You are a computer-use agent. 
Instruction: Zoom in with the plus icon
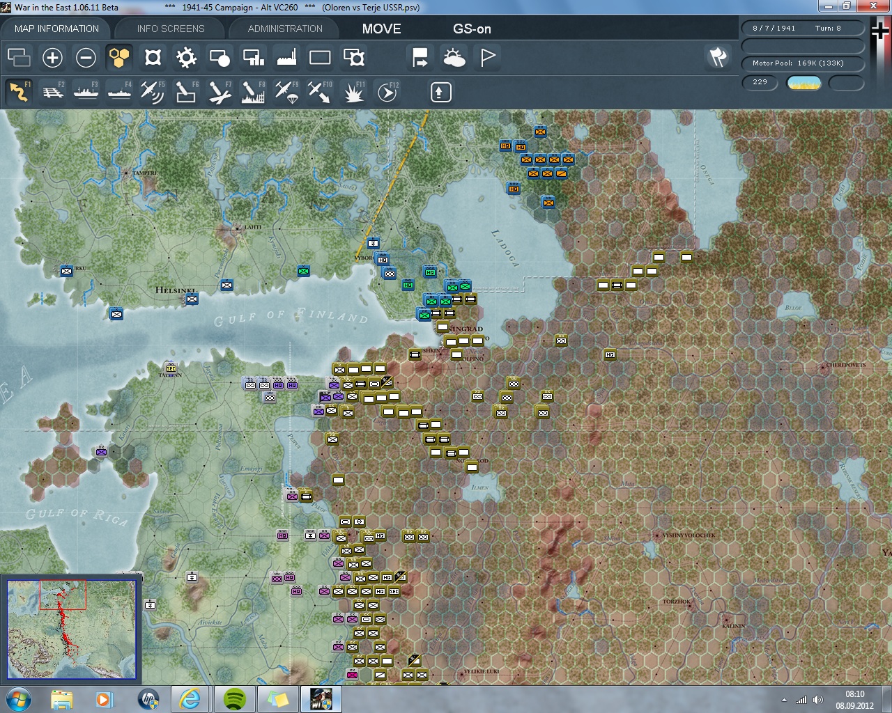point(52,57)
